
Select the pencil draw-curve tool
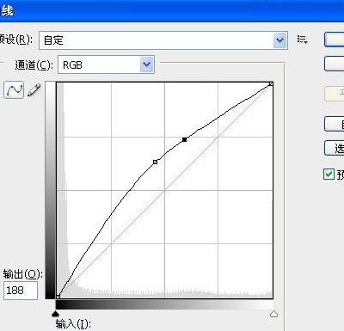(34, 90)
